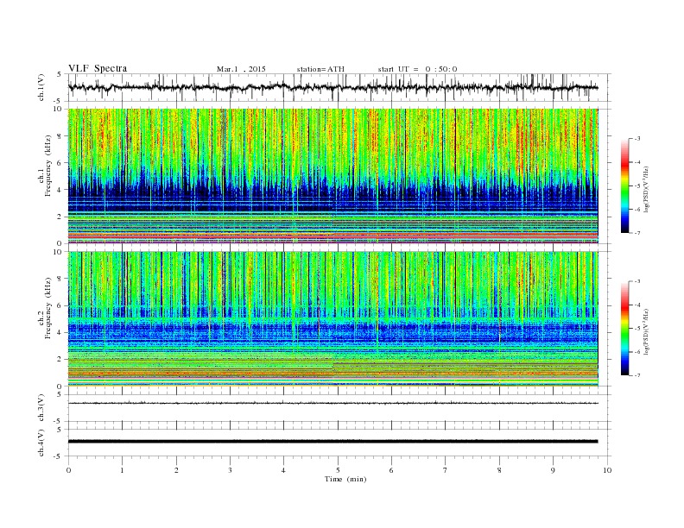The image size is (684, 528).
Task: Click the ch.3 waveform trace
Action: (332, 403)
